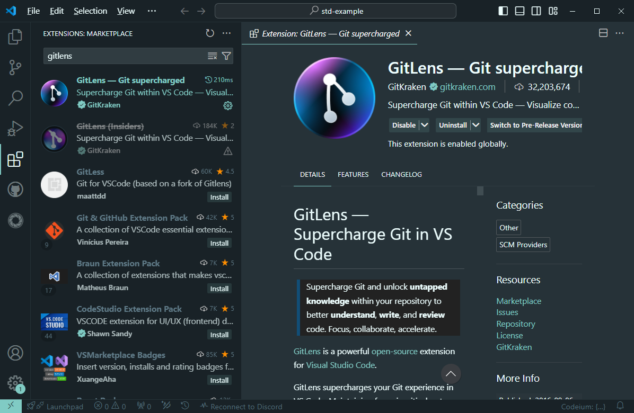This screenshot has width=634, height=413.
Task: Go back using the navigation arrow
Action: click(x=185, y=11)
